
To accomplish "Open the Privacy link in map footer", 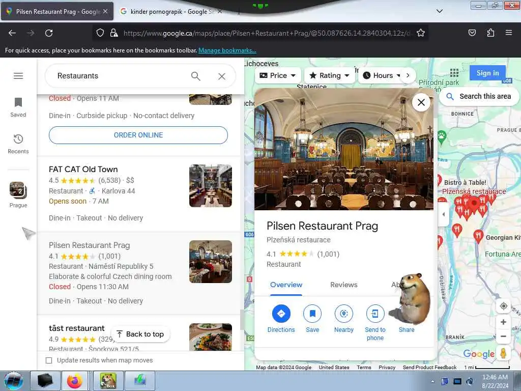I will (x=387, y=368).
